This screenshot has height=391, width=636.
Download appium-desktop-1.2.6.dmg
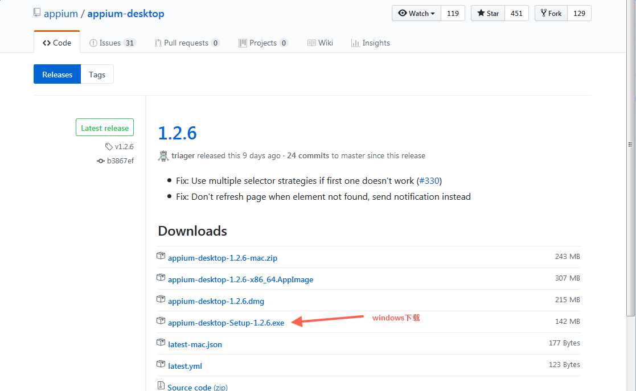(x=216, y=301)
